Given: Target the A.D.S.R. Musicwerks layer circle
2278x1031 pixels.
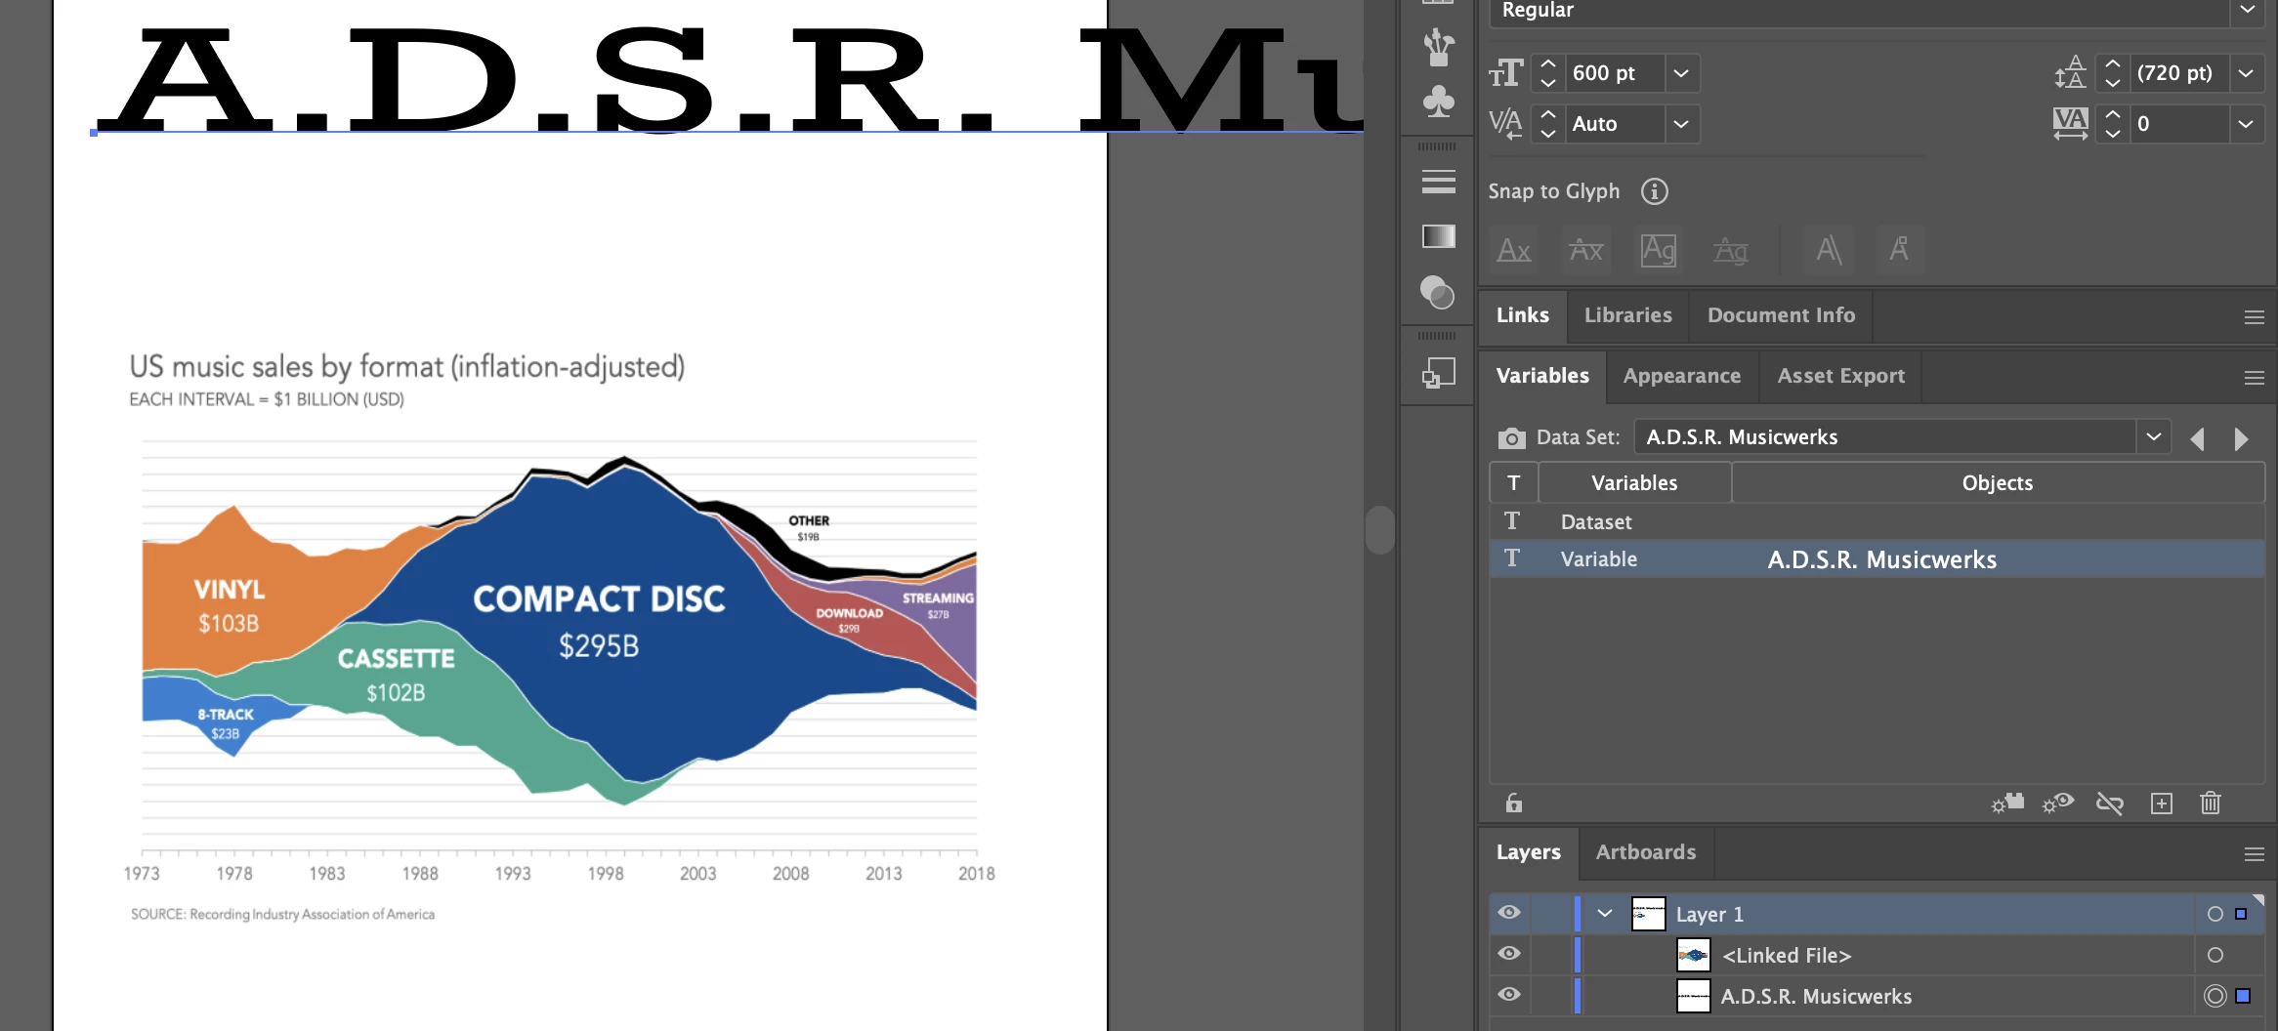Looking at the screenshot, I should tap(2215, 996).
